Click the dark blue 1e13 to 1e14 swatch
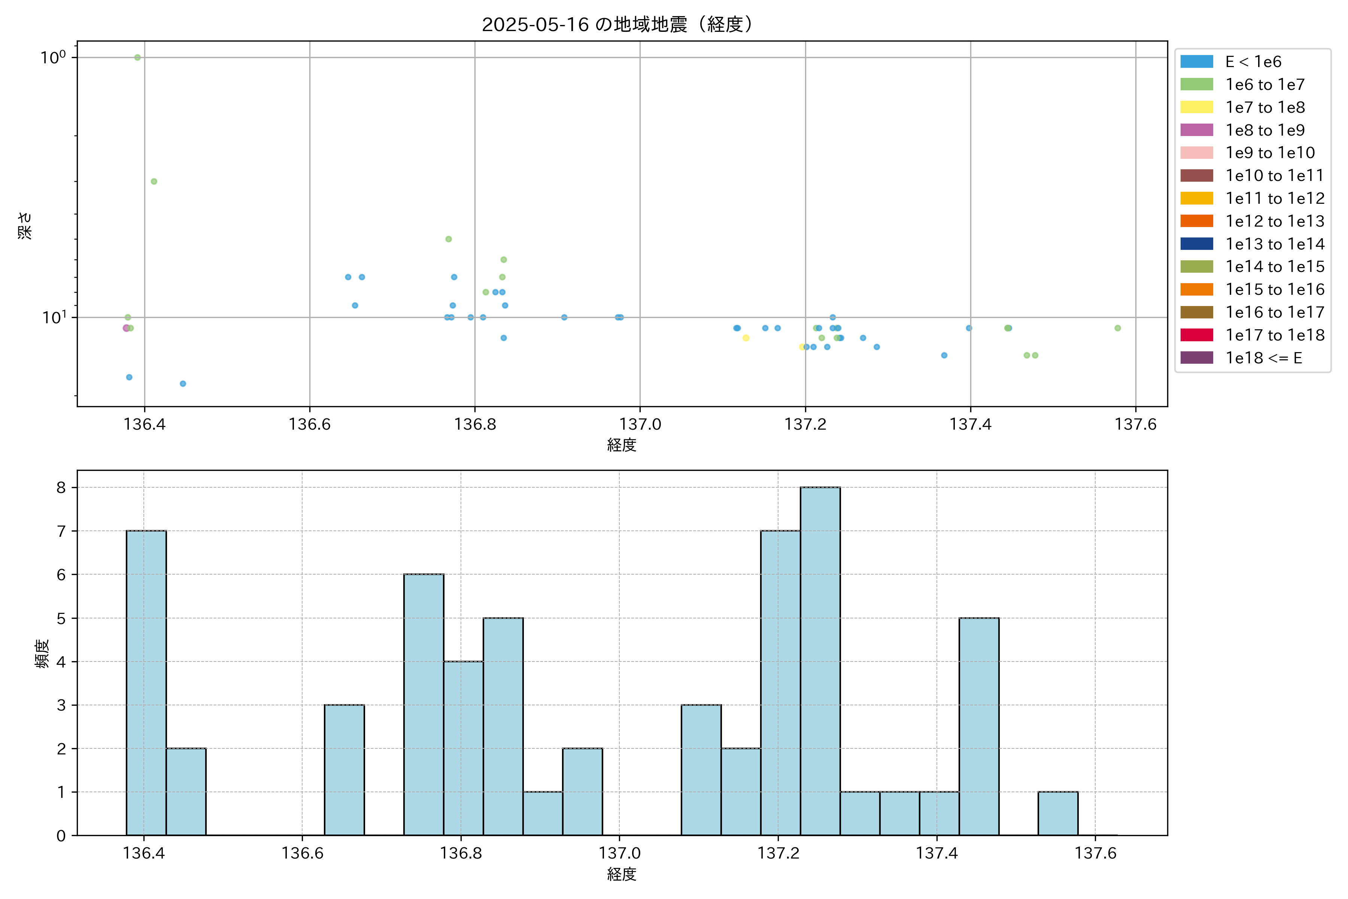 pos(1196,244)
